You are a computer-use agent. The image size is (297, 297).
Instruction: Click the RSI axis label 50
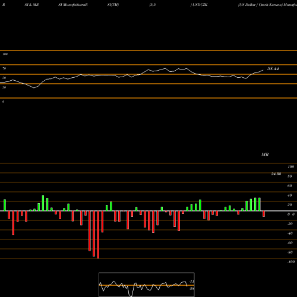tap(4, 78)
